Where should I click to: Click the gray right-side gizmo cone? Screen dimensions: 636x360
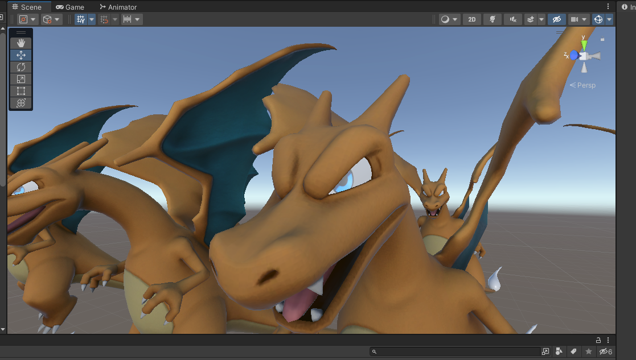click(595, 56)
